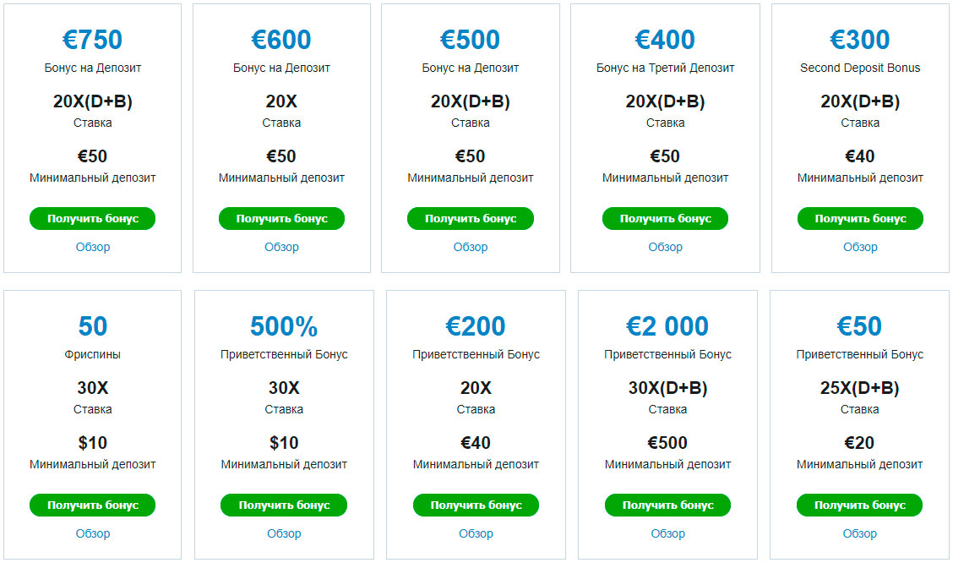Read the review for €500 bonus
This screenshot has width=953, height=563.
[x=471, y=247]
